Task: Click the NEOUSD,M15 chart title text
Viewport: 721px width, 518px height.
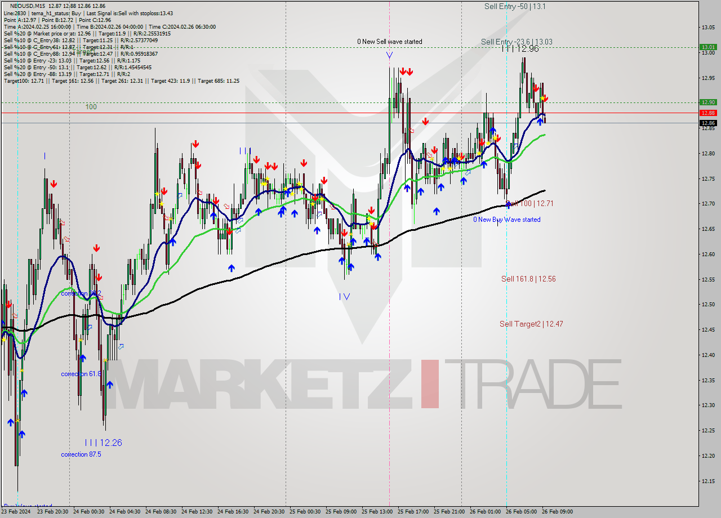Action: pos(28,5)
